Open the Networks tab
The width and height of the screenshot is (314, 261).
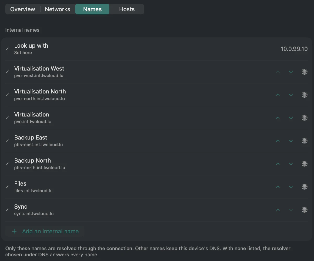coord(58,9)
